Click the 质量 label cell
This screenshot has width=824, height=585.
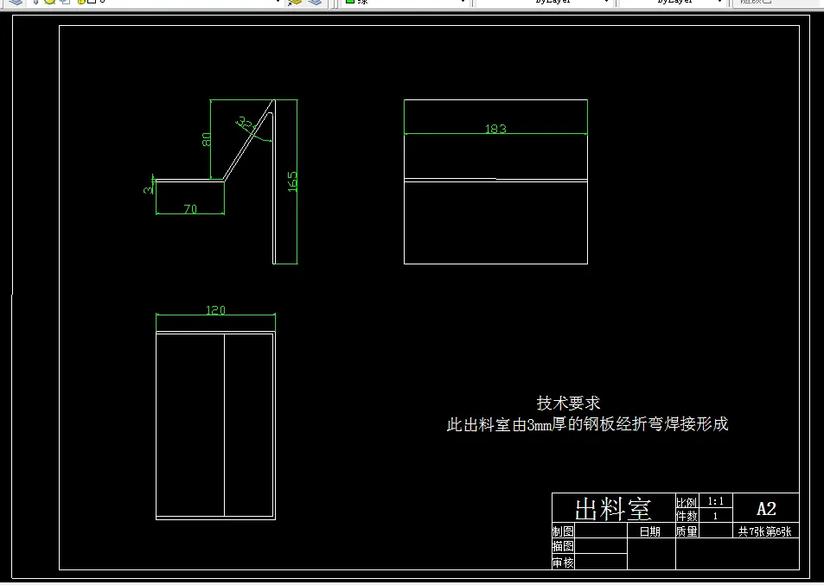click(x=687, y=531)
